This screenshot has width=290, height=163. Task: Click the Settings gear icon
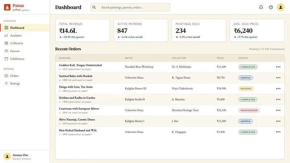pos(6,83)
